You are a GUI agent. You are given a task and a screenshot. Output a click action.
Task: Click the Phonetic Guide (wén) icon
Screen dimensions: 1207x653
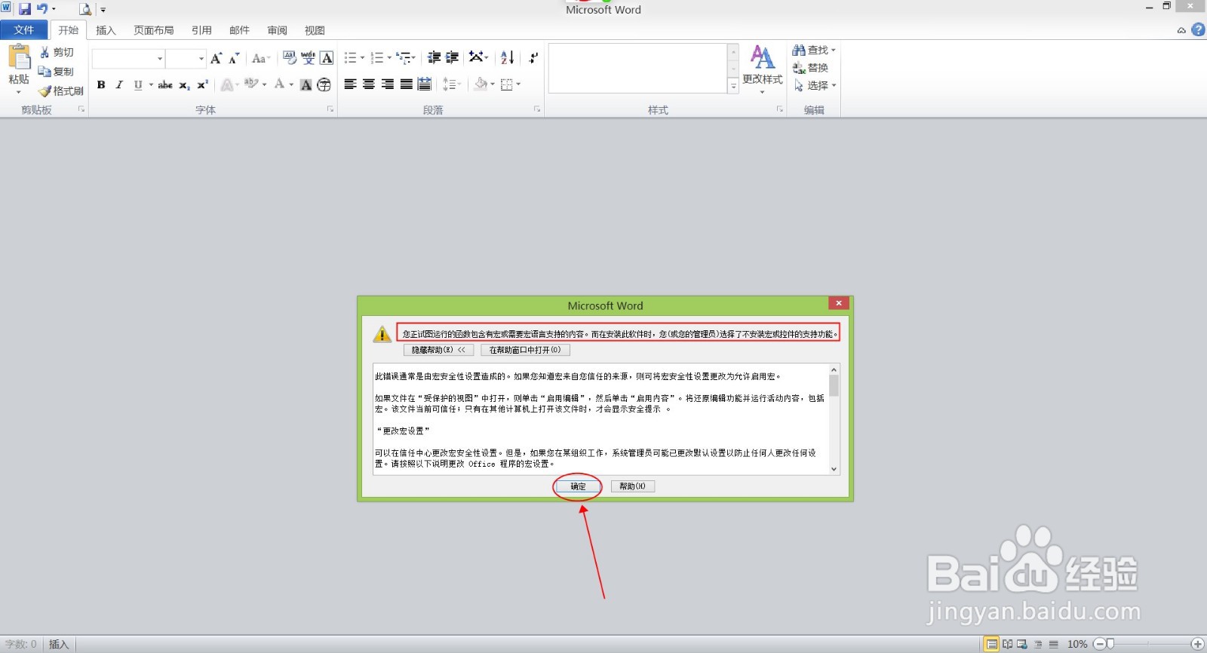pos(308,58)
